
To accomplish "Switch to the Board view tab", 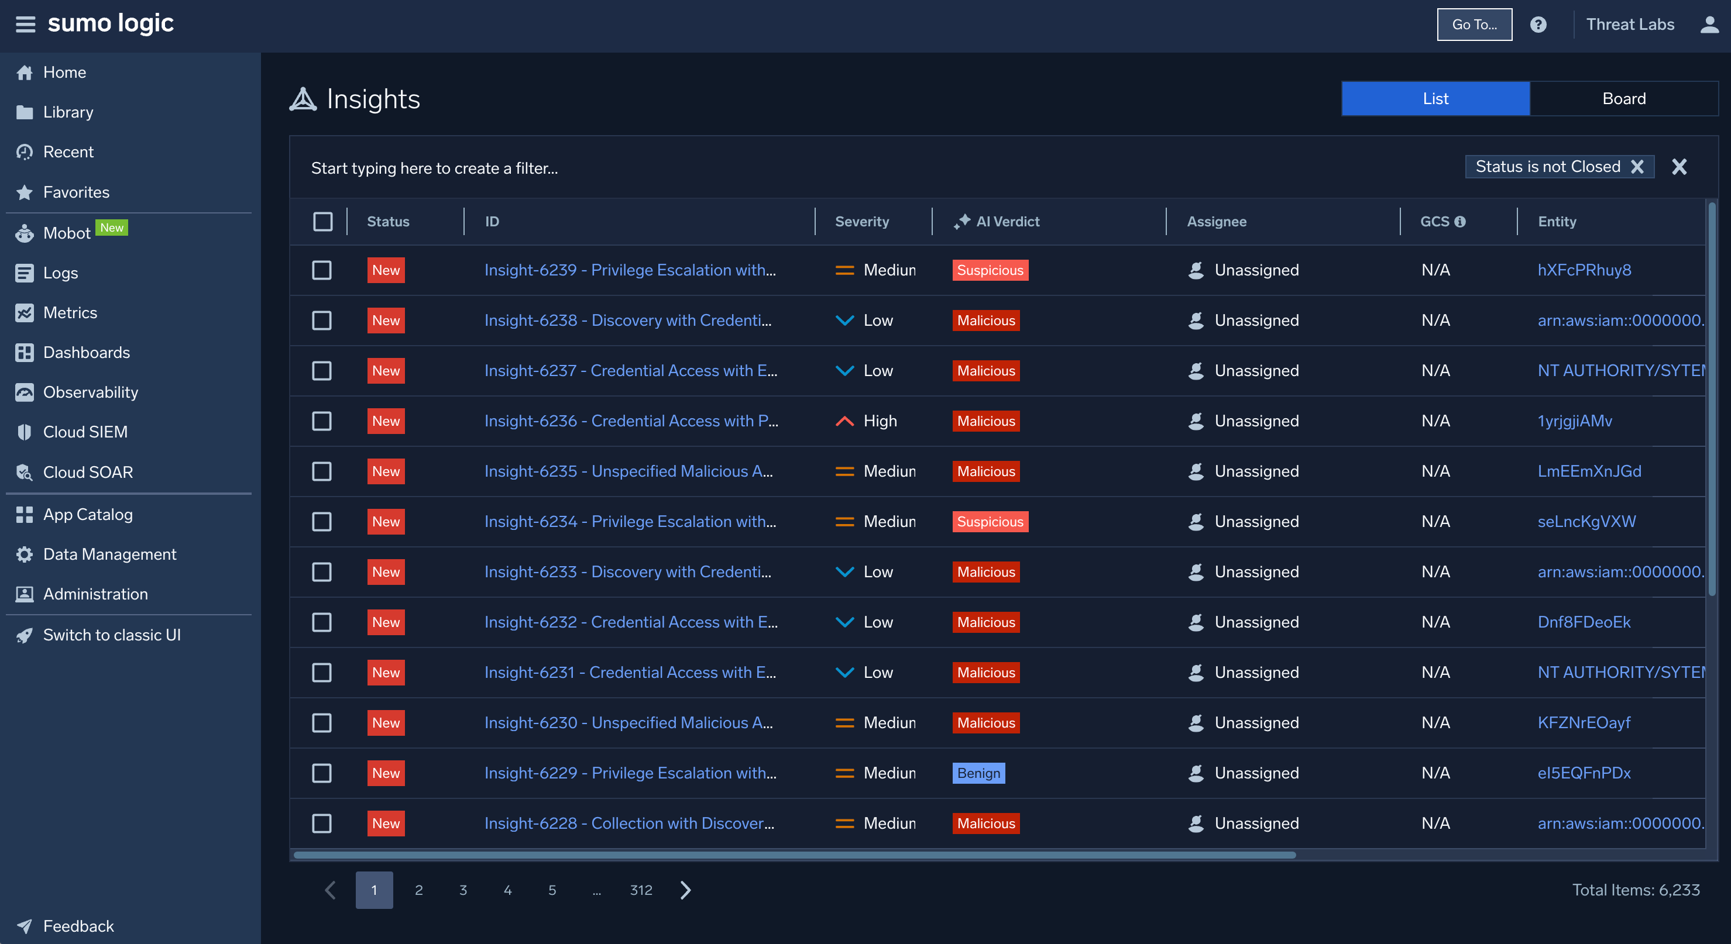I will pos(1623,99).
